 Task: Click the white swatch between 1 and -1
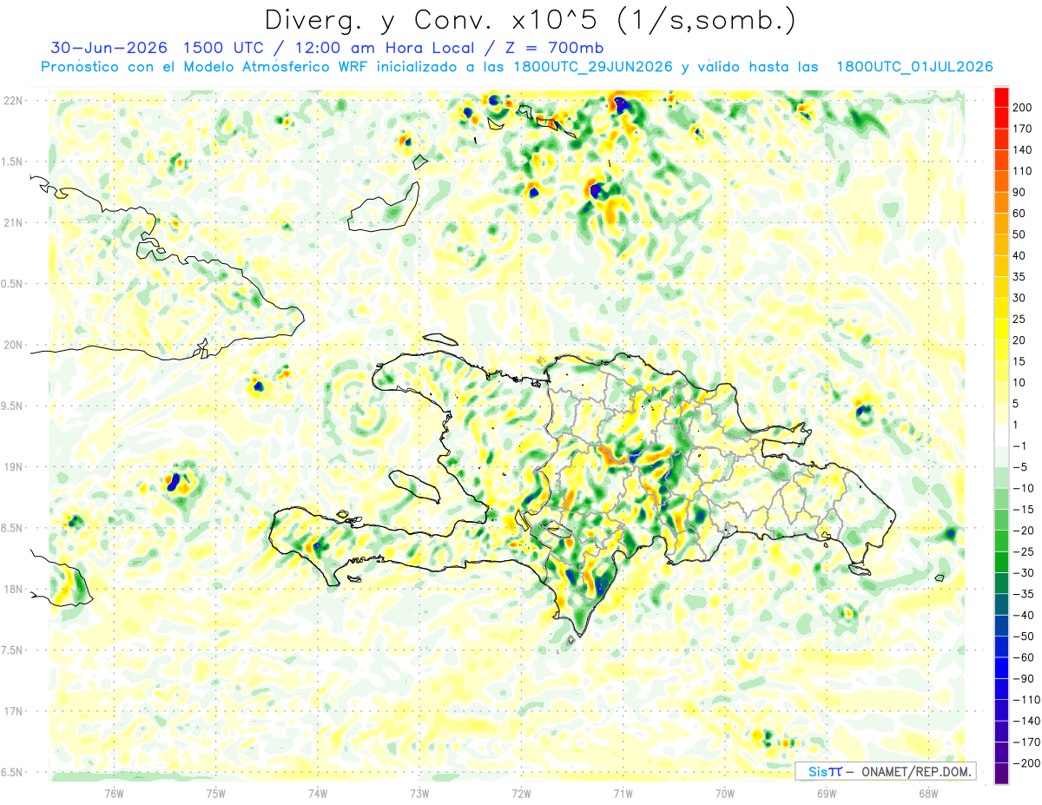[x=1001, y=435]
